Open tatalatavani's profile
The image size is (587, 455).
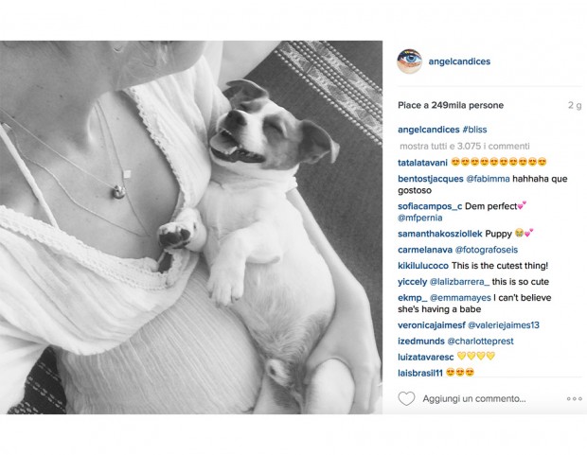pos(422,163)
